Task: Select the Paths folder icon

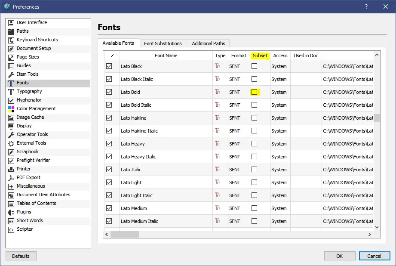Action: [x=11, y=31]
